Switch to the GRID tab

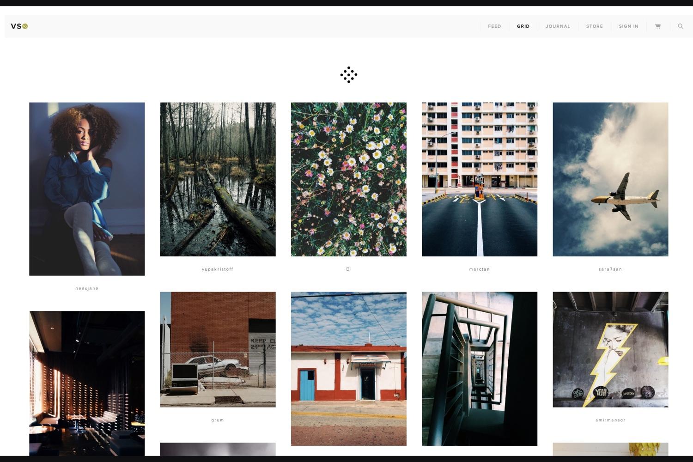coord(523,26)
